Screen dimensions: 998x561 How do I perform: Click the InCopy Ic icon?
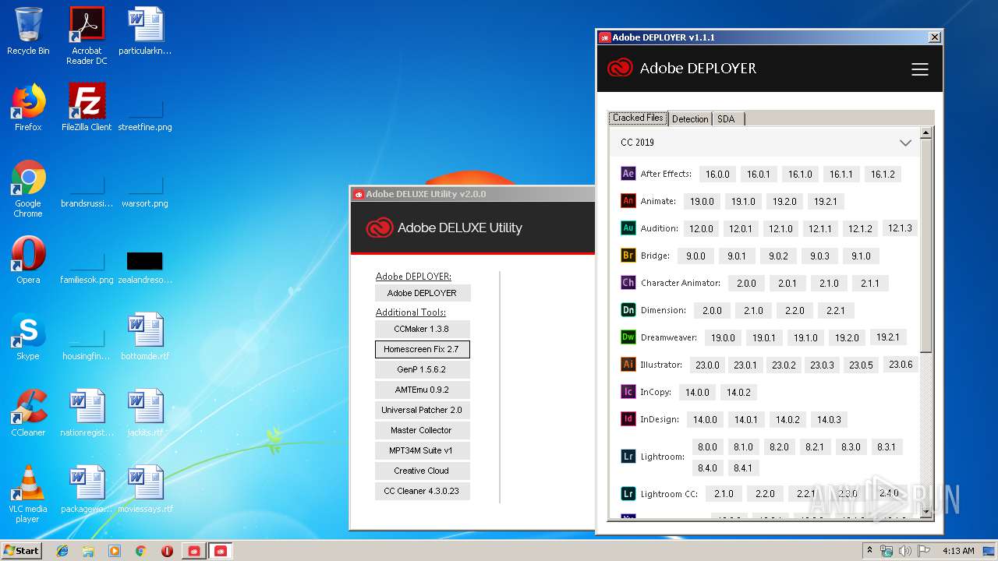click(628, 392)
